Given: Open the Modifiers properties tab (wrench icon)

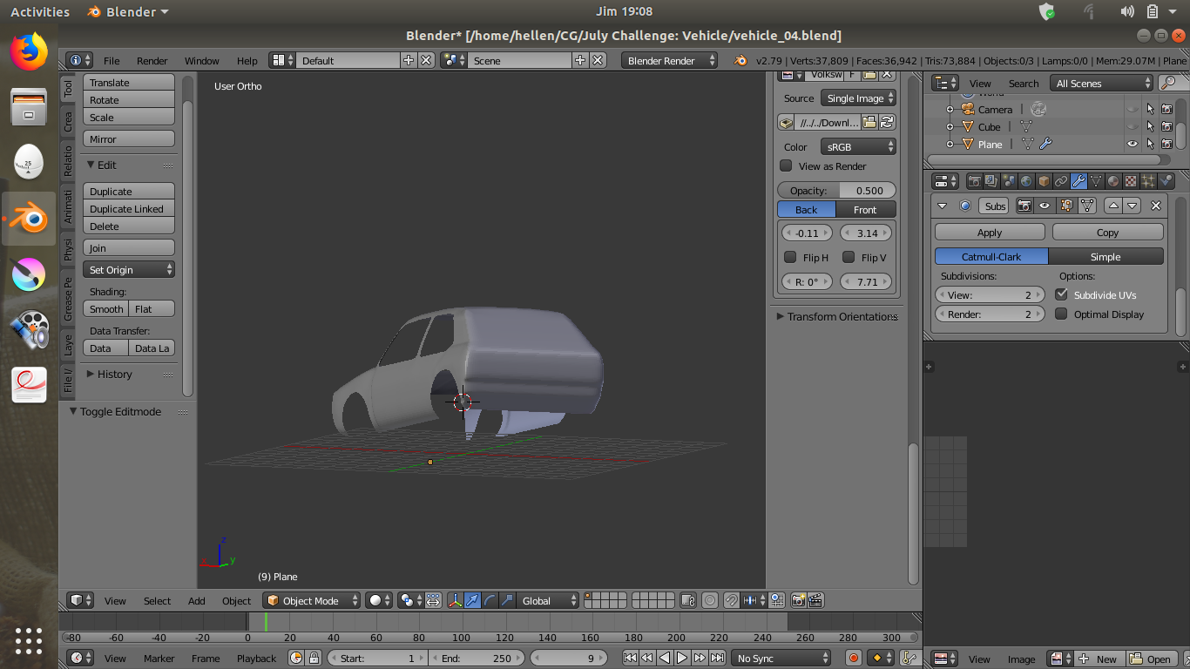Looking at the screenshot, I should (1078, 181).
